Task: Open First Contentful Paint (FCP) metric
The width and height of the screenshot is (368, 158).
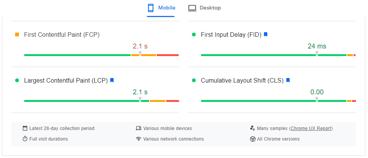Action: pyautogui.click(x=62, y=34)
